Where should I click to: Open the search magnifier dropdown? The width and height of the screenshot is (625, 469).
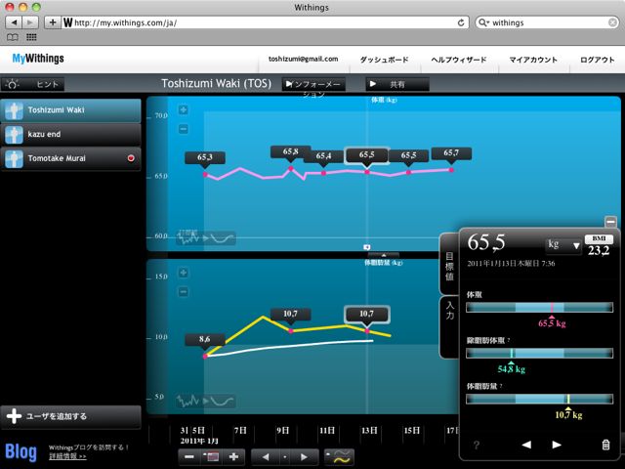tap(483, 22)
